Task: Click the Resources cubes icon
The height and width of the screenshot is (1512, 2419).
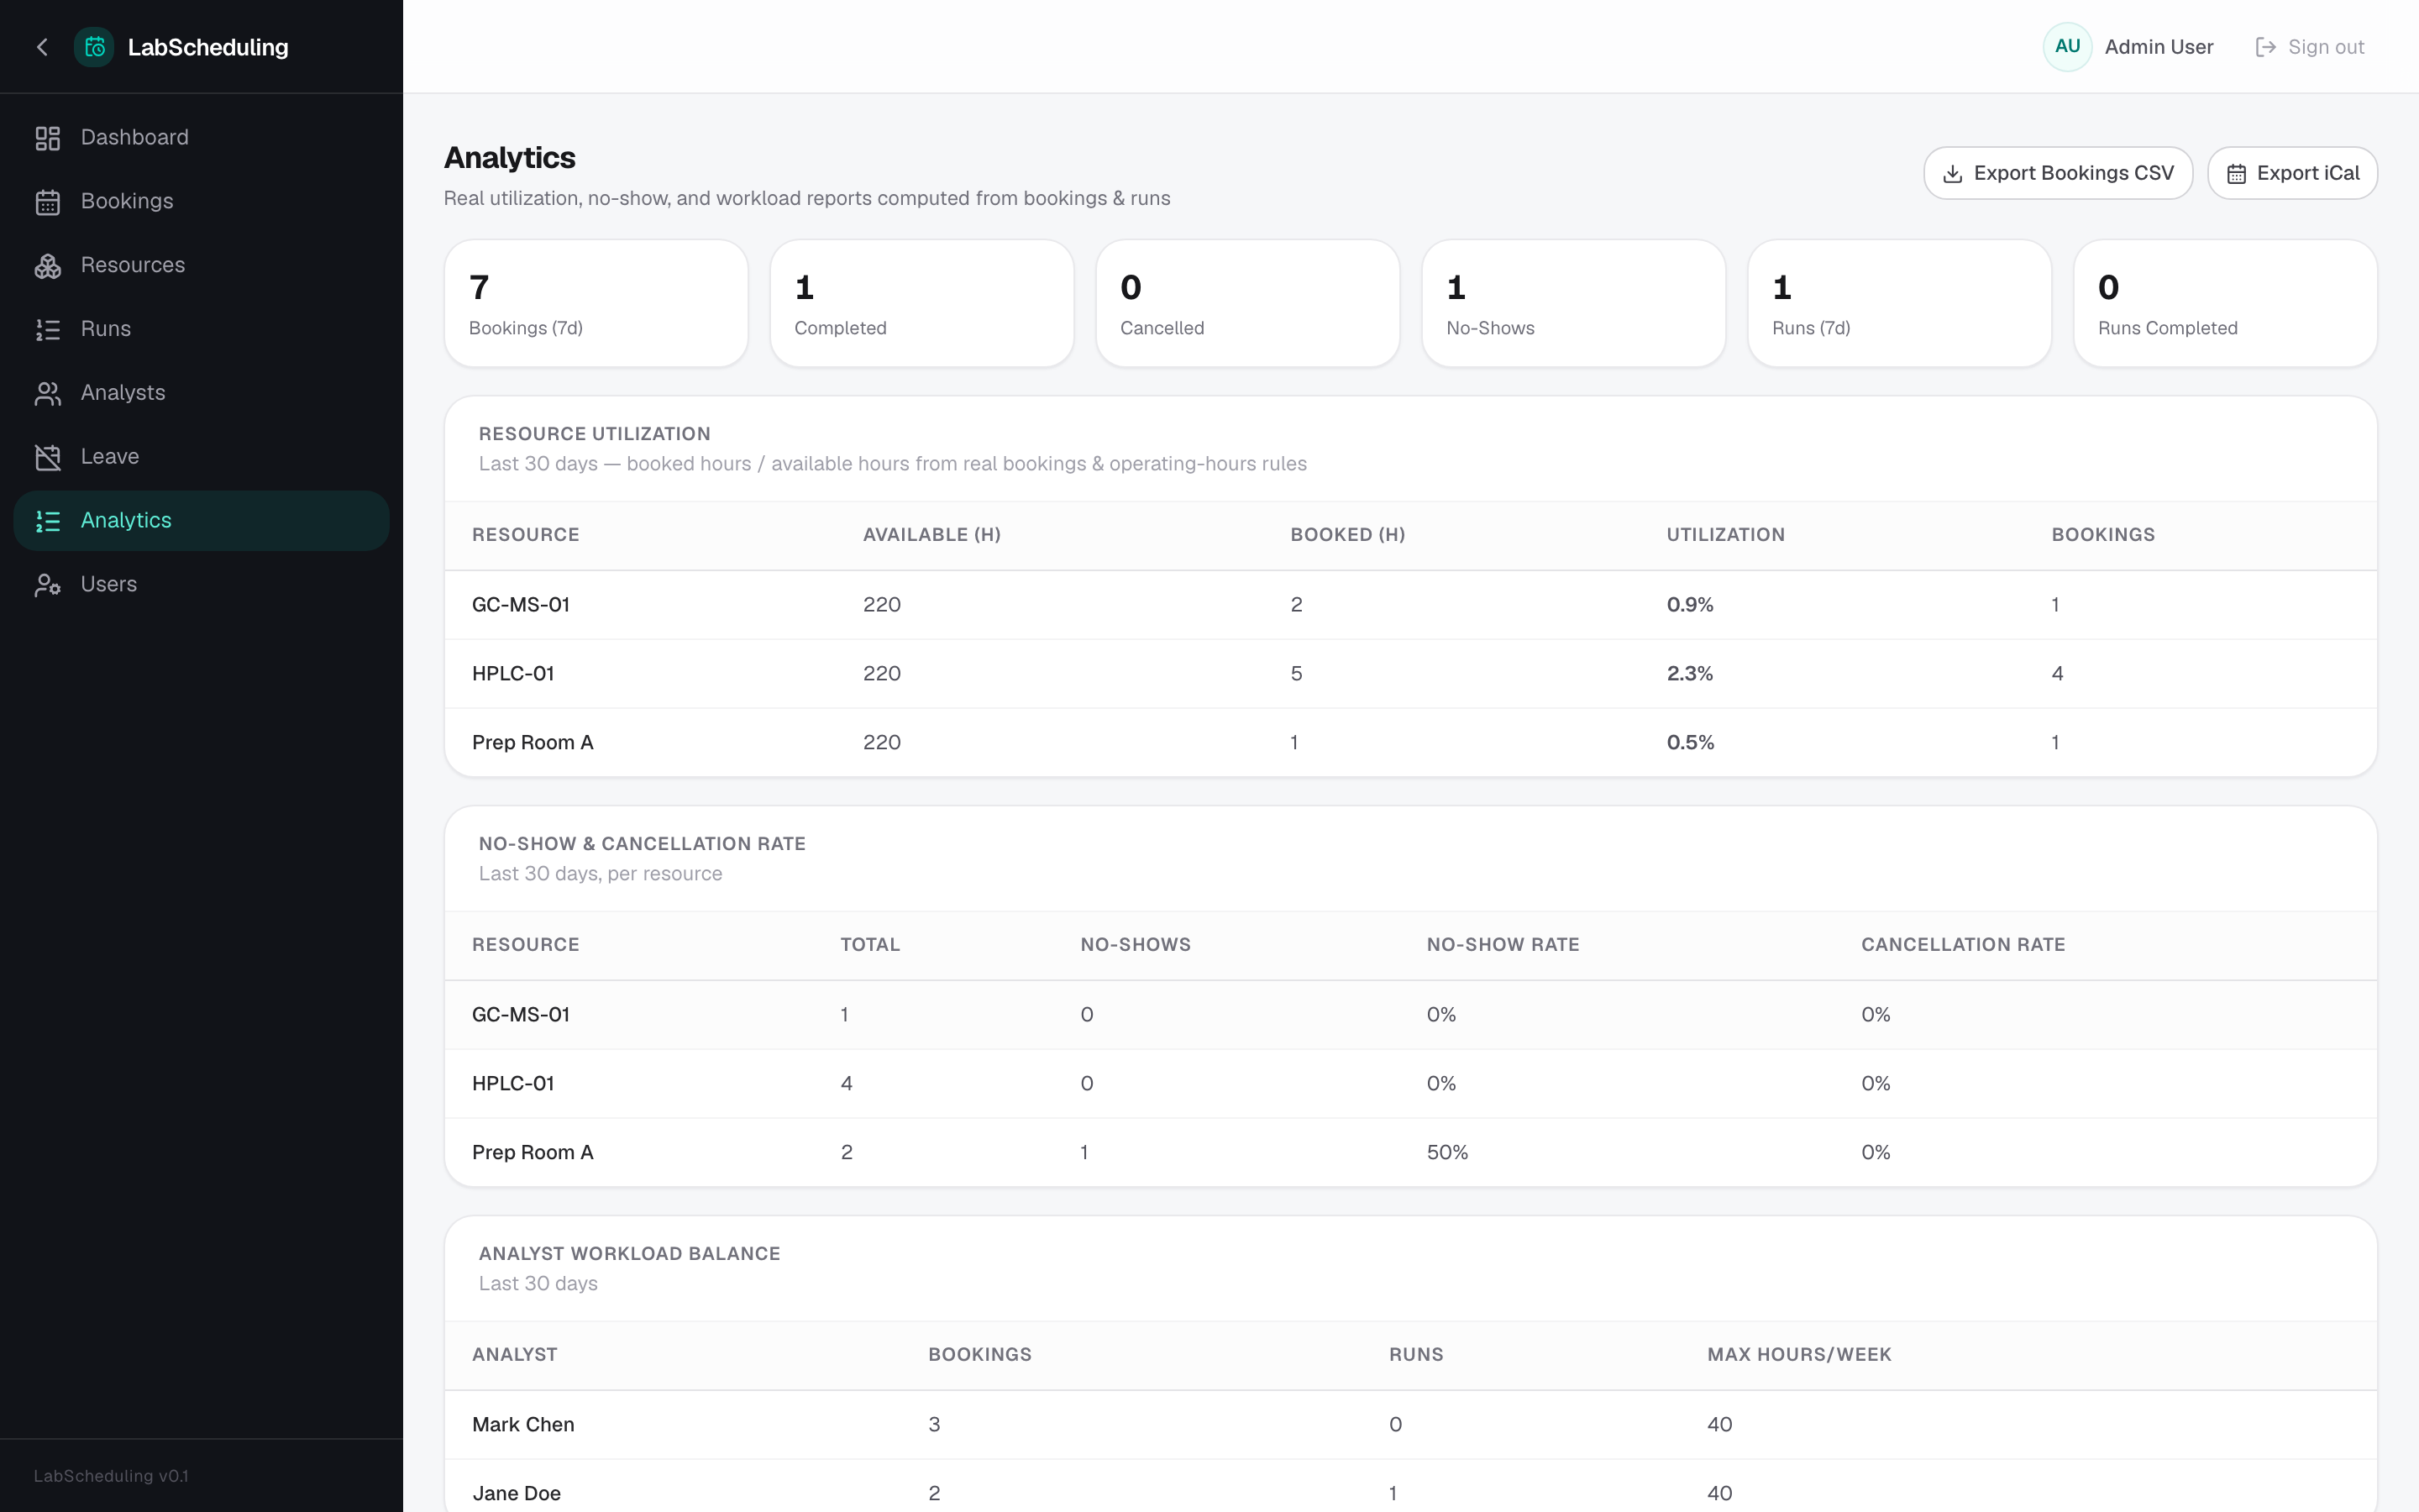Action: (48, 266)
